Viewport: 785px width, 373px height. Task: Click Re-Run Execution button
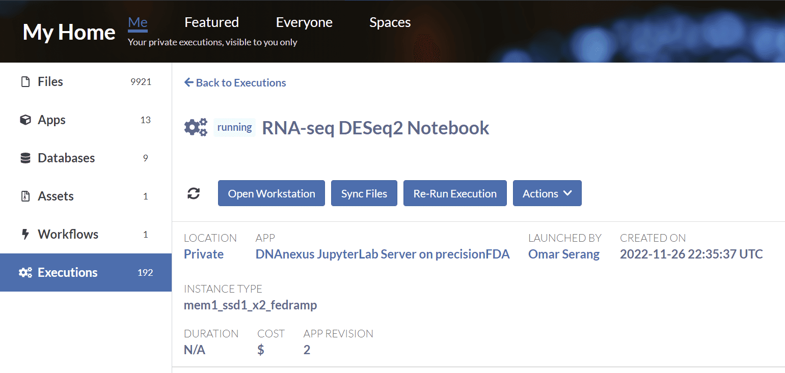[454, 193]
